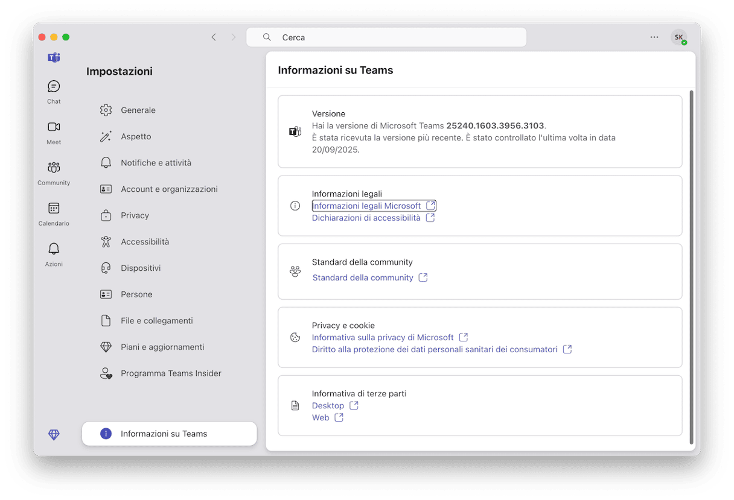Screen dimensions: 734x500
Task: Open Dichiarazioni di accessibilità link
Action: [x=366, y=218]
